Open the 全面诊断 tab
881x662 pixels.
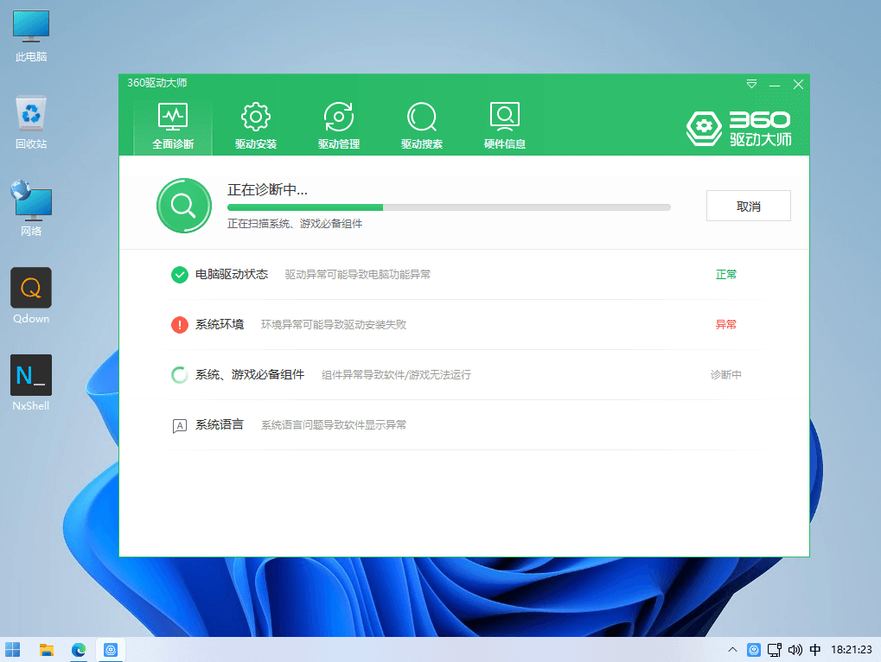(173, 126)
